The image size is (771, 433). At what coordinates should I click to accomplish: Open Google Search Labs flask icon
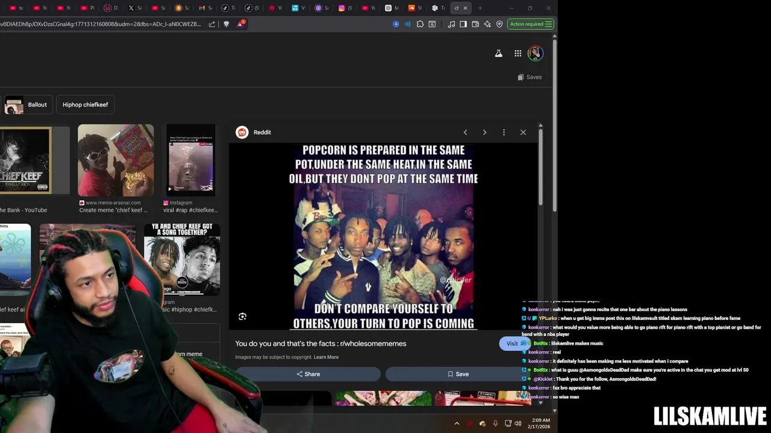pos(499,54)
